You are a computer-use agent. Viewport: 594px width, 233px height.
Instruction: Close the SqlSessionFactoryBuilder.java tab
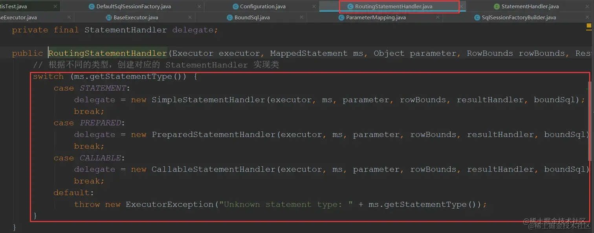(x=587, y=17)
